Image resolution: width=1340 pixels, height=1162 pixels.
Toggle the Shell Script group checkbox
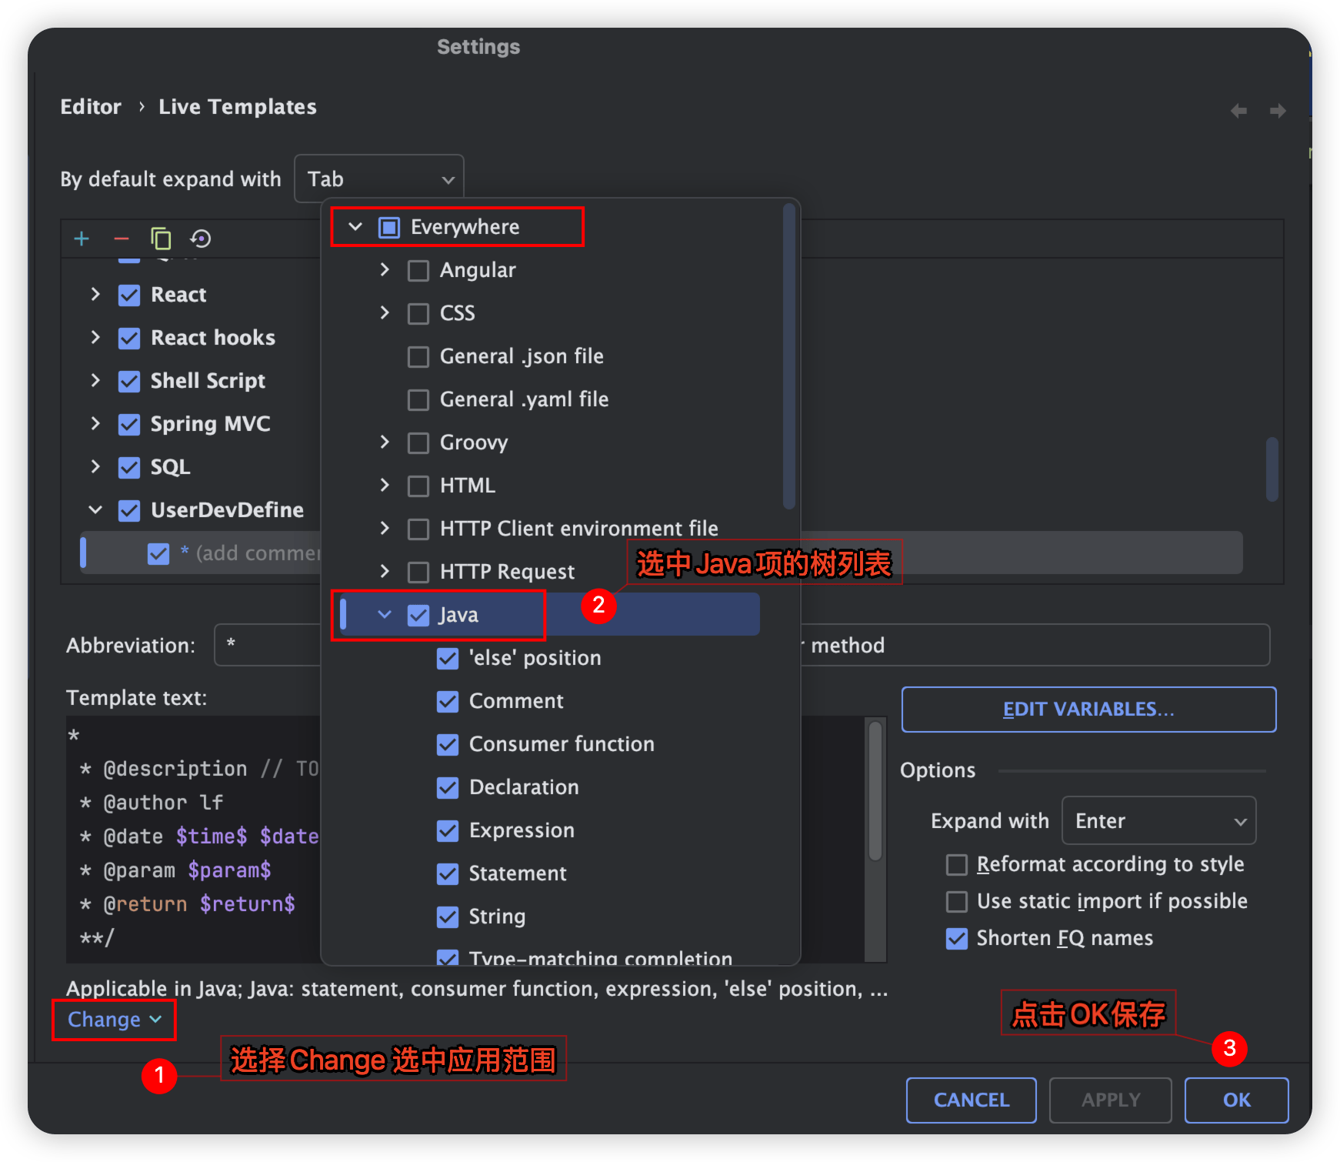pos(129,382)
